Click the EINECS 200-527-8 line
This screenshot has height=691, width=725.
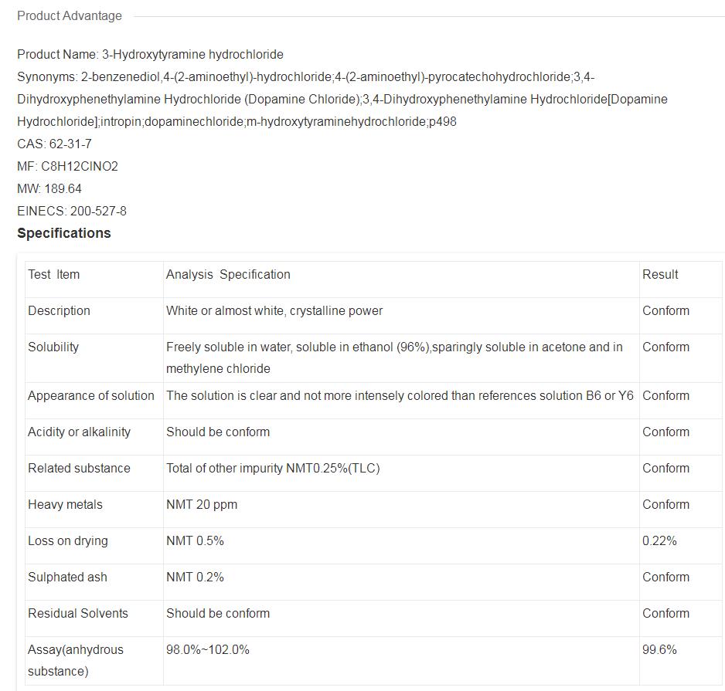click(x=72, y=212)
